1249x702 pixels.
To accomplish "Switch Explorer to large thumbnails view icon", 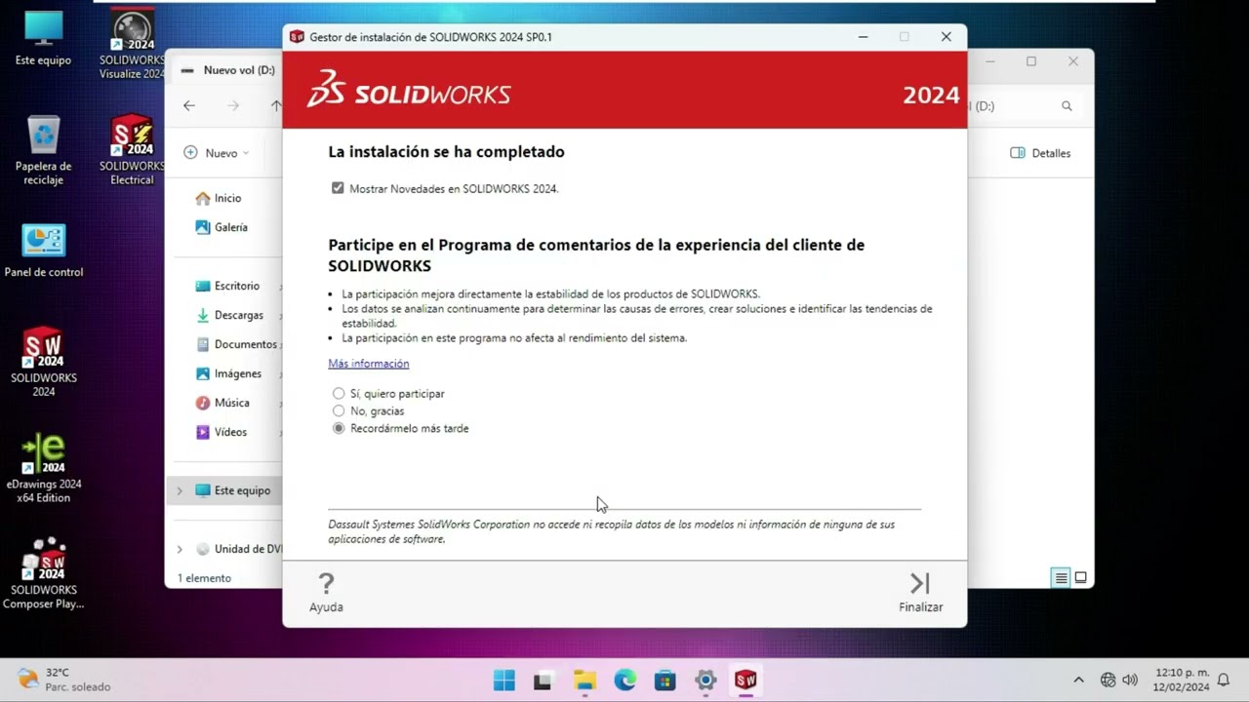I will click(x=1080, y=578).
